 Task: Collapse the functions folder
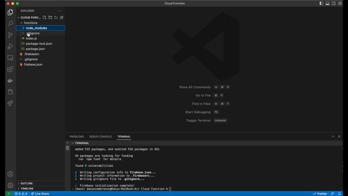click(x=21, y=23)
